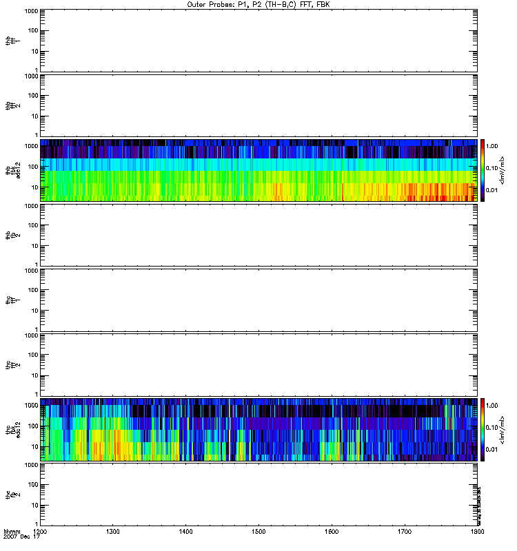
Task: Click the 10 tick label of the thc spectrogram
Action: pos(35,447)
